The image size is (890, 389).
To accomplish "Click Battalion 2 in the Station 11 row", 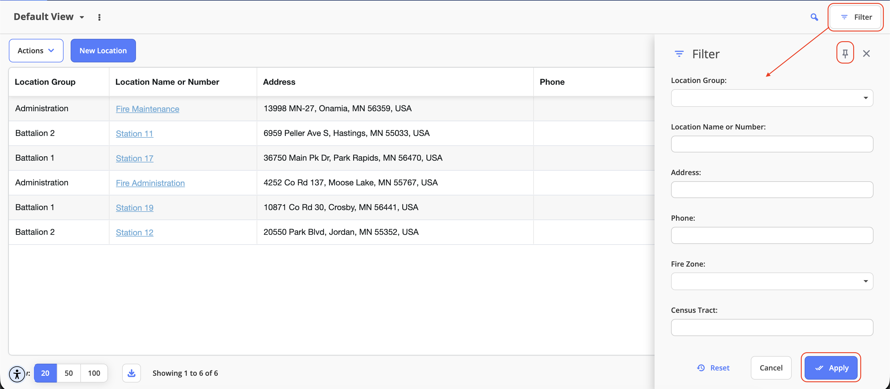I will tap(35, 133).
